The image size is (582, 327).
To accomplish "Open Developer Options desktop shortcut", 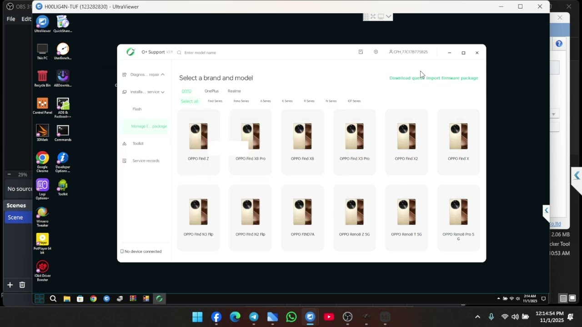I will [x=63, y=162].
